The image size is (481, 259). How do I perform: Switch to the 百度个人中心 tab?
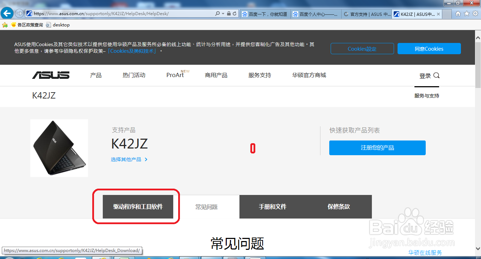(x=316, y=14)
